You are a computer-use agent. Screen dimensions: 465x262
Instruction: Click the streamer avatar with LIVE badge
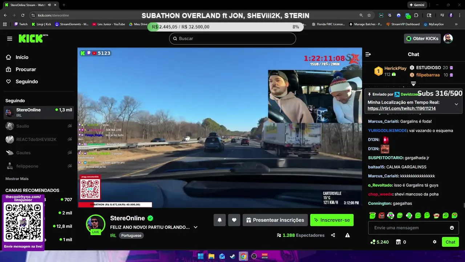pos(96,224)
